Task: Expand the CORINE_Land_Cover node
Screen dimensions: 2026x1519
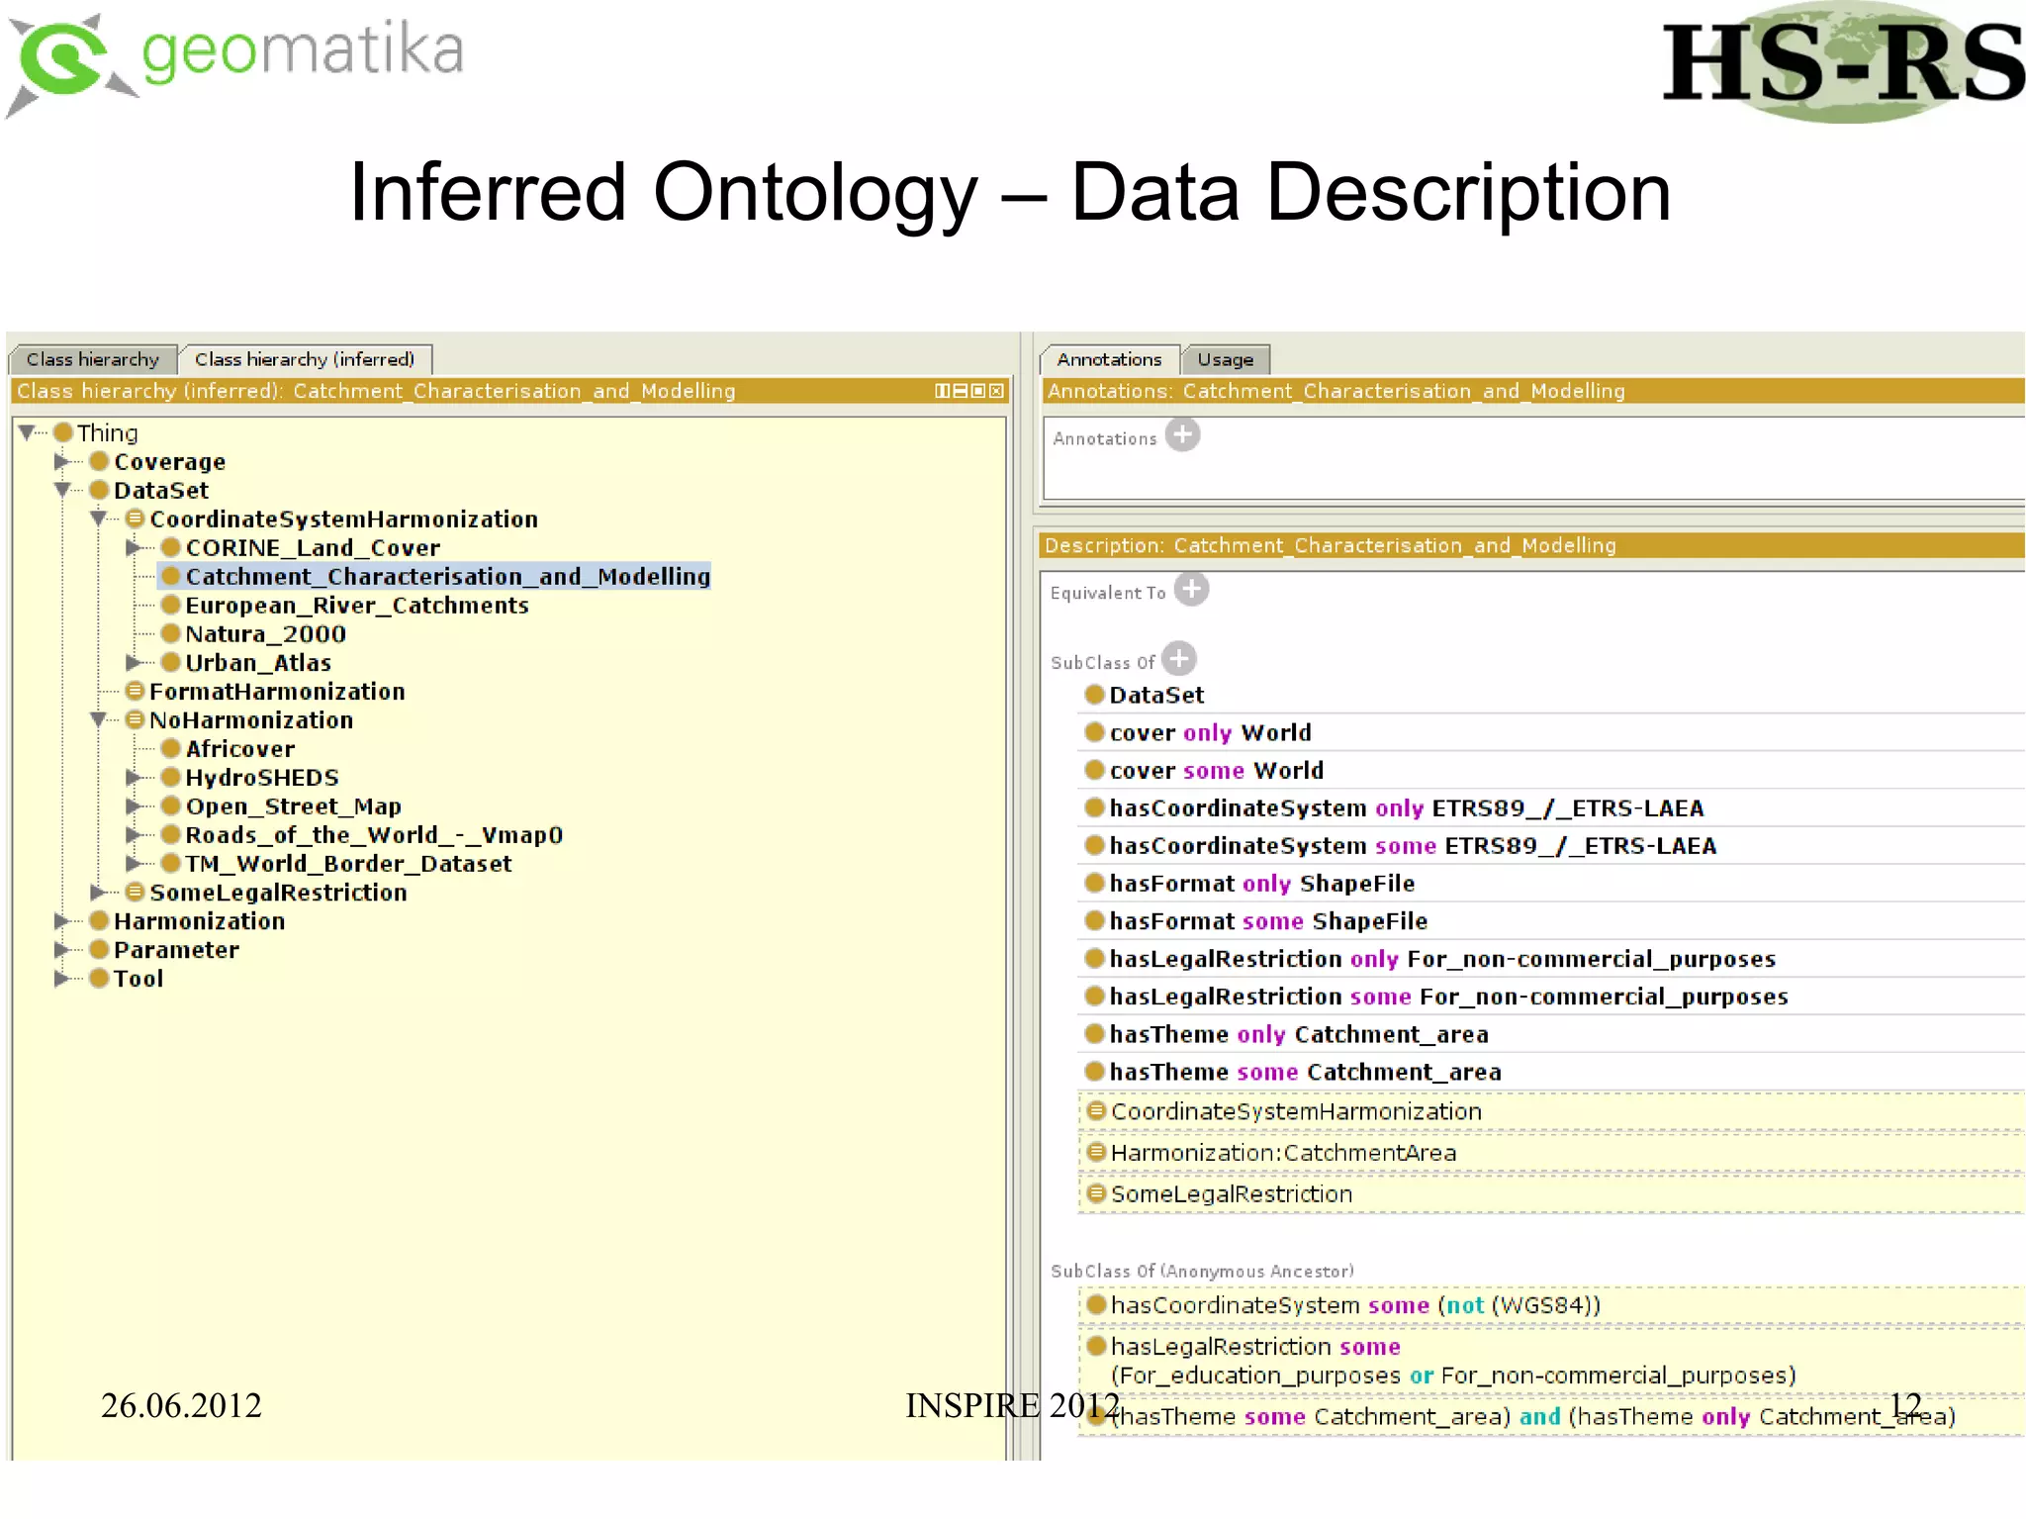Action: (x=135, y=547)
